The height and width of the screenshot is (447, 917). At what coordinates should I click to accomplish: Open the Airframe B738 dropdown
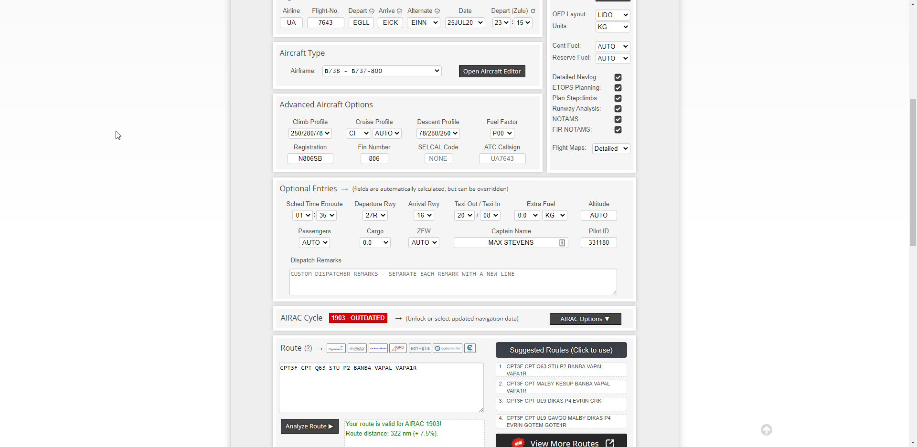(382, 71)
